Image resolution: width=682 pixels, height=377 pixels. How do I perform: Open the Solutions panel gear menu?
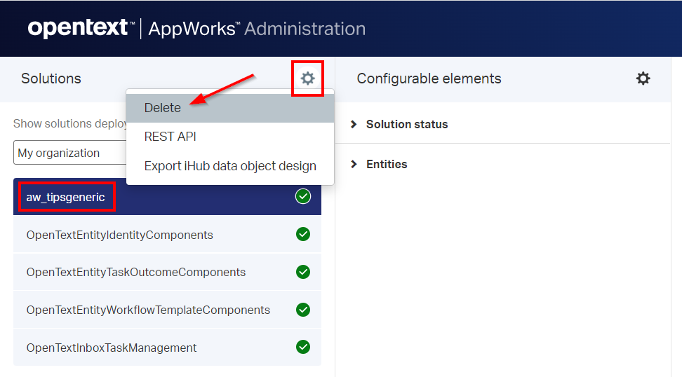(x=307, y=78)
